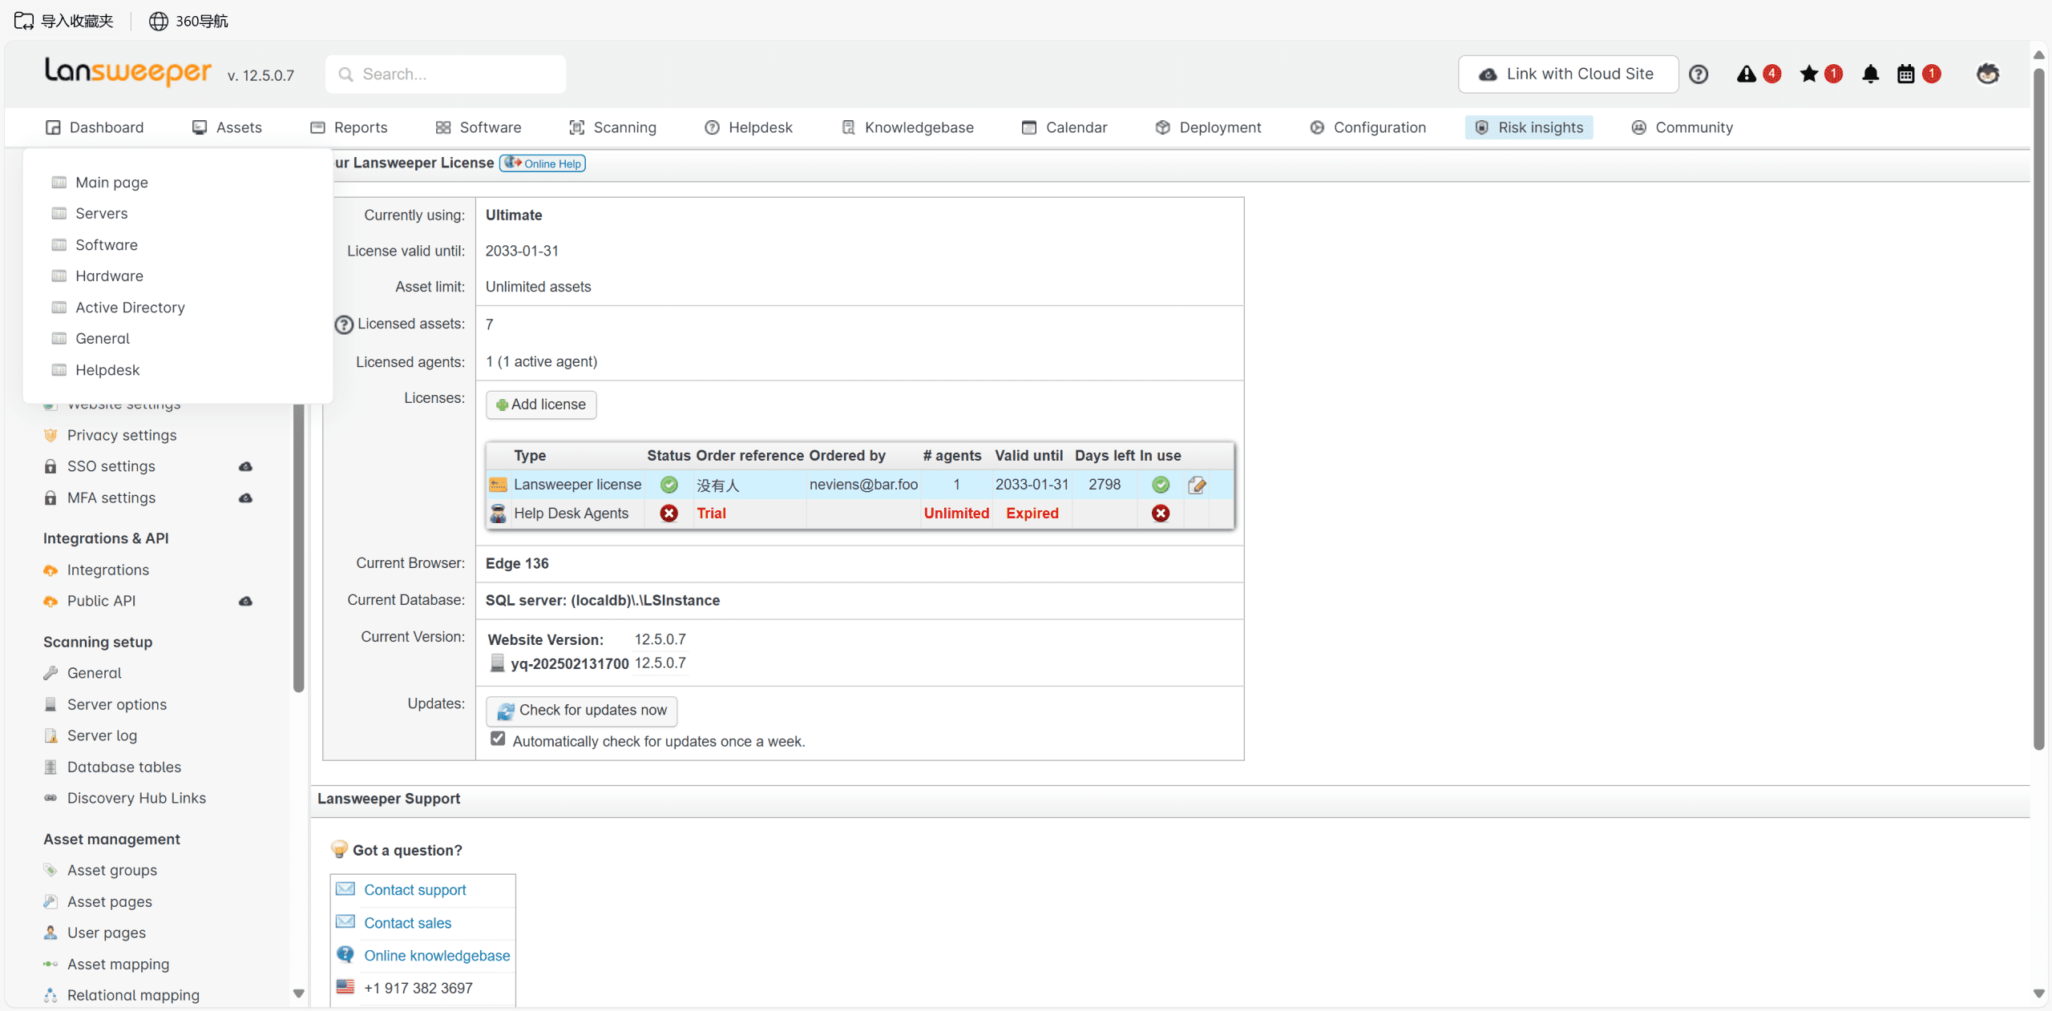Viewport: 2052px width, 1011px height.
Task: Open the Risk insights tab
Action: click(x=1529, y=127)
